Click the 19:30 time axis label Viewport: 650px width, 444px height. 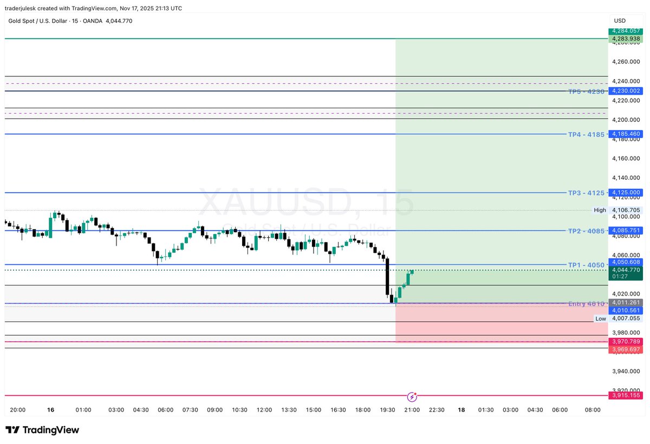tap(387, 410)
